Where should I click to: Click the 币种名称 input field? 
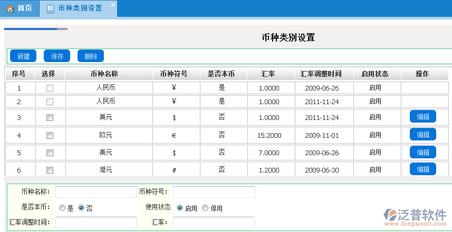pyautogui.click(x=96, y=192)
